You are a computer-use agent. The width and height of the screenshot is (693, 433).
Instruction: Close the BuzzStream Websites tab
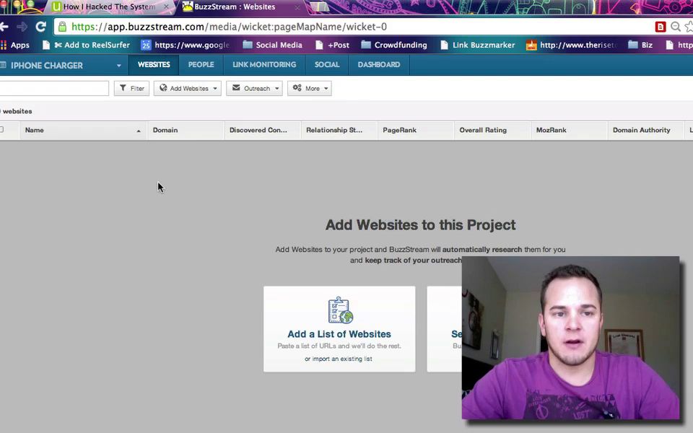297,7
